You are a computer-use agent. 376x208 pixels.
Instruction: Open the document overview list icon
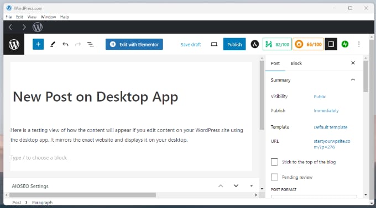click(x=90, y=44)
